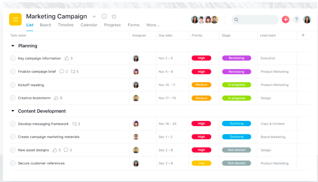Change priority High on Key campaign information

[x=202, y=58]
